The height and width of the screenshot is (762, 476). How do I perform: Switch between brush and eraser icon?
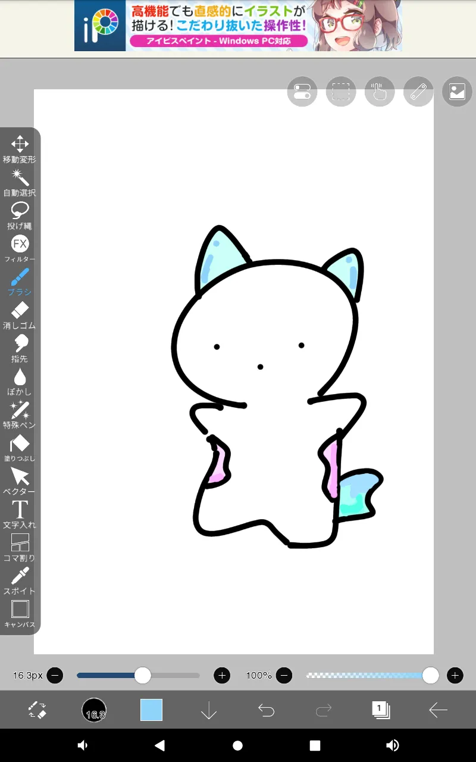37,710
